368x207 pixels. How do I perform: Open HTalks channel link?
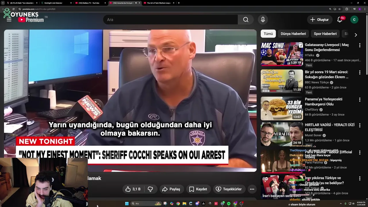click(x=310, y=55)
